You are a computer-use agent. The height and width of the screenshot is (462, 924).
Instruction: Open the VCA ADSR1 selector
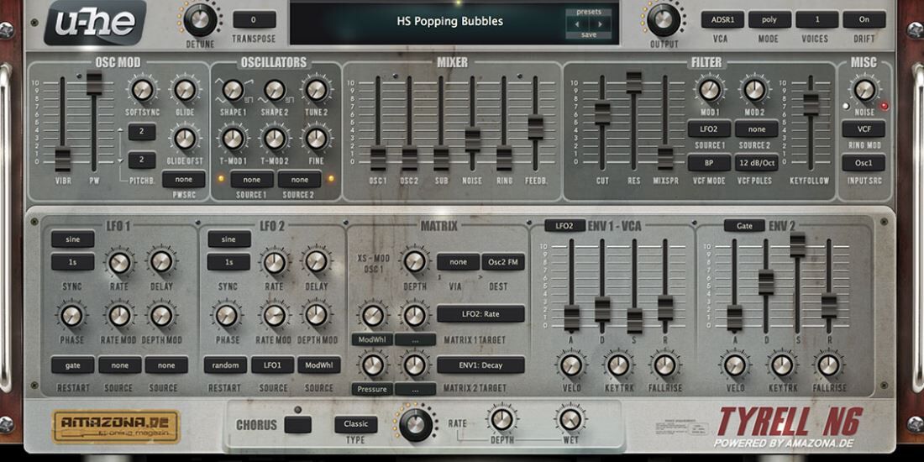point(722,19)
